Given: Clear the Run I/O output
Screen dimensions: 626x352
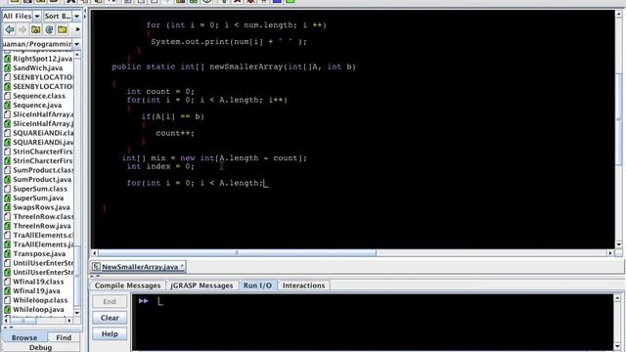Looking at the screenshot, I should point(110,318).
